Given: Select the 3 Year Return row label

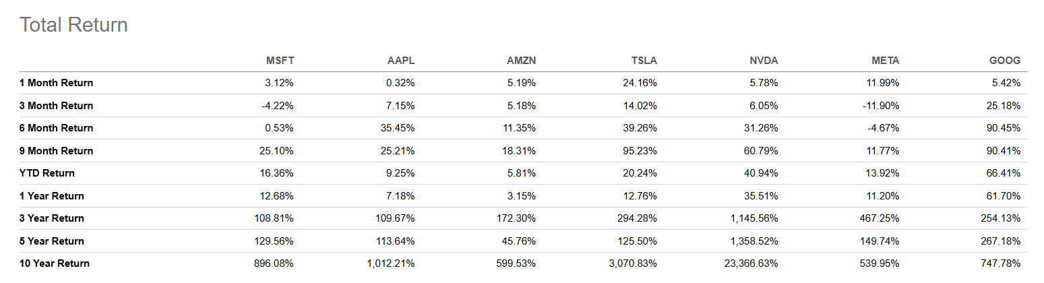Looking at the screenshot, I should tap(52, 218).
